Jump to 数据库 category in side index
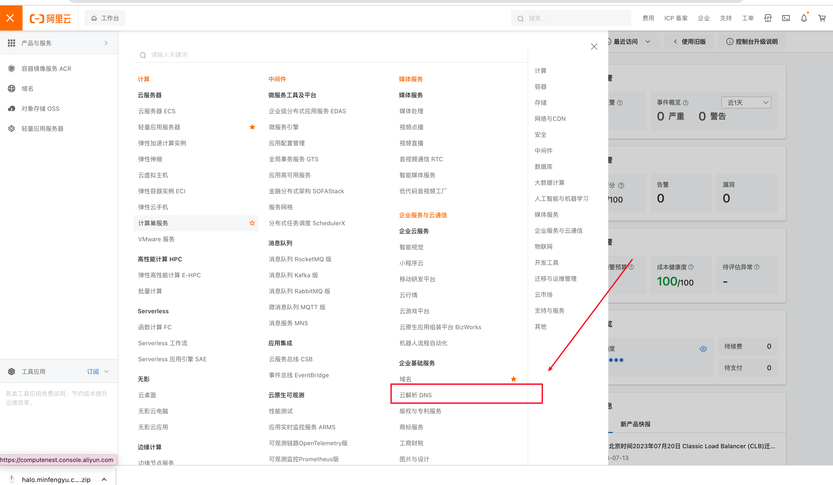Image resolution: width=833 pixels, height=485 pixels. [x=543, y=167]
